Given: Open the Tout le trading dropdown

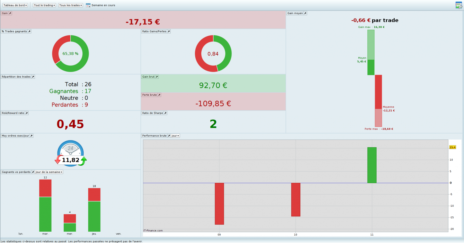Looking at the screenshot, I should coord(44,5).
